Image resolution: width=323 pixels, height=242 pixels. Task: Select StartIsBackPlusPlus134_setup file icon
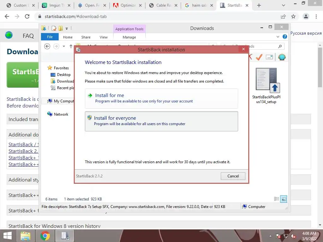266,86
